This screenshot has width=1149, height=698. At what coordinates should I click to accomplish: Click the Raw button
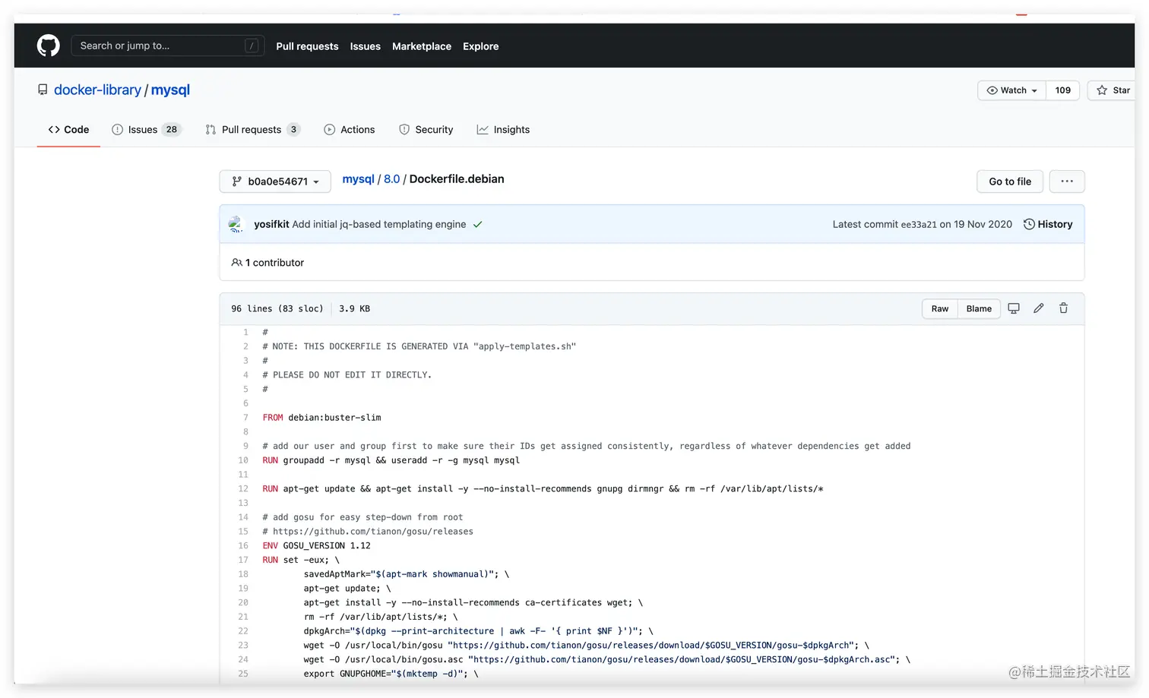coord(940,308)
